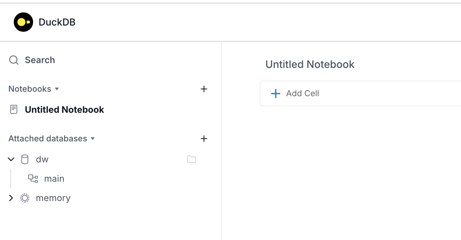The width and height of the screenshot is (461, 240).
Task: Open Search using the magnifying glass icon
Action: coord(14,60)
